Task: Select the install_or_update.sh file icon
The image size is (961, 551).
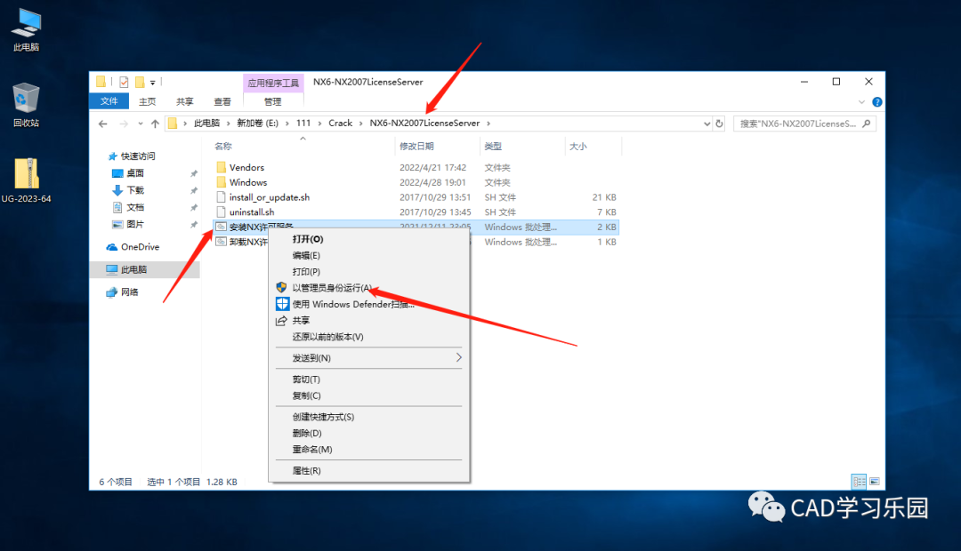Action: click(222, 197)
